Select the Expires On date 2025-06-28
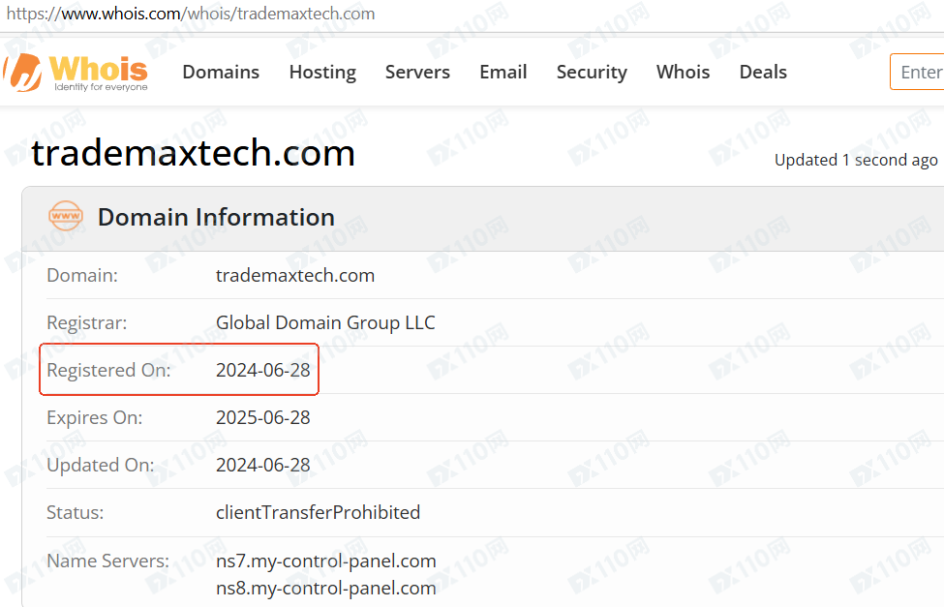The width and height of the screenshot is (944, 607). point(263,417)
